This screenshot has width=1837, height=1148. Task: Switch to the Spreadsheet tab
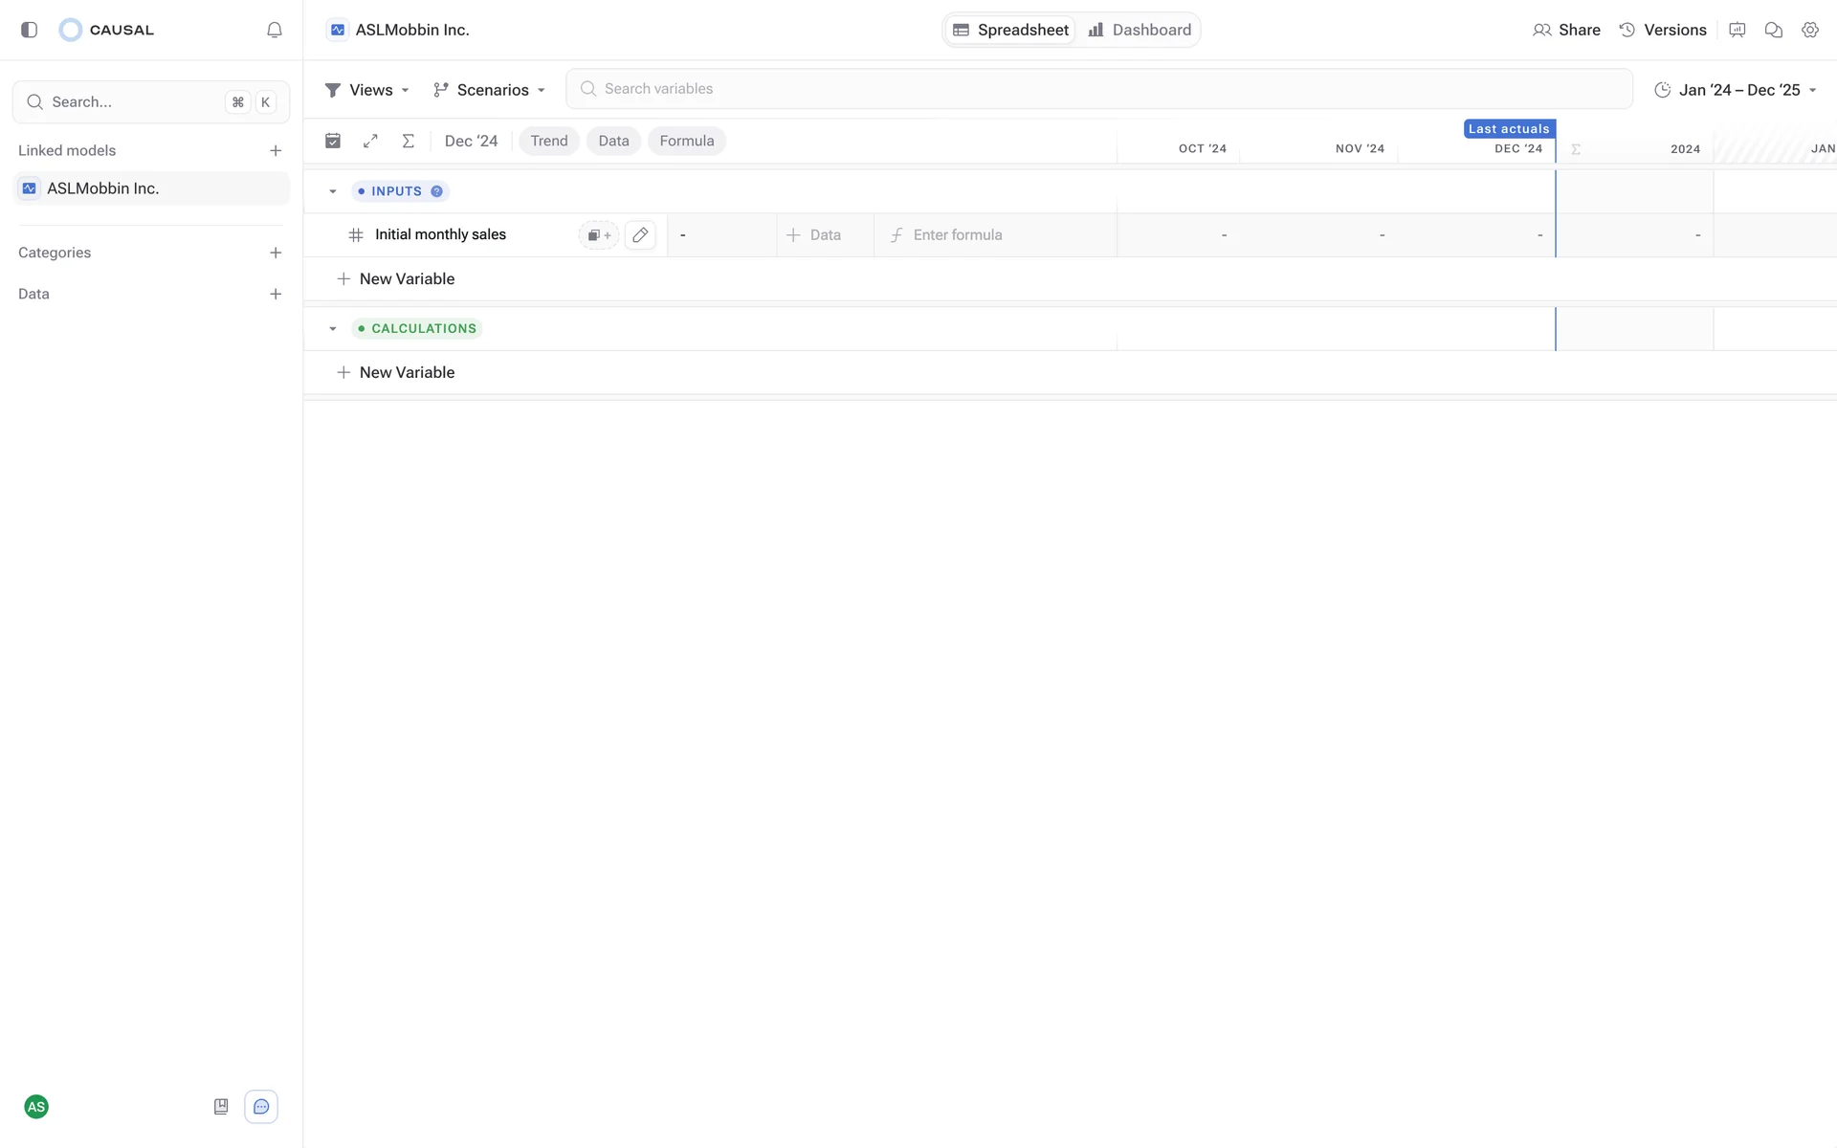pyautogui.click(x=1011, y=30)
